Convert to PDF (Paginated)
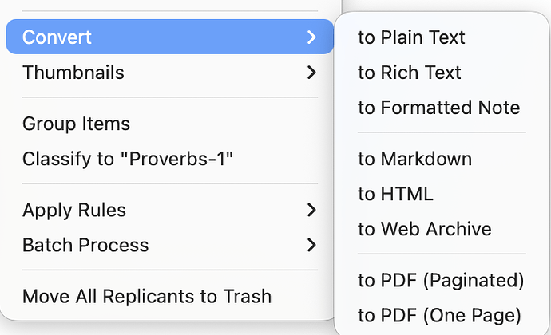 point(441,280)
